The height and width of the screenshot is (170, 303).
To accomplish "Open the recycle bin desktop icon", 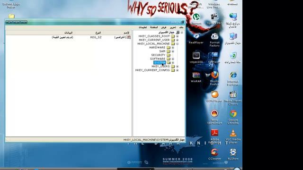I will tap(233, 58).
